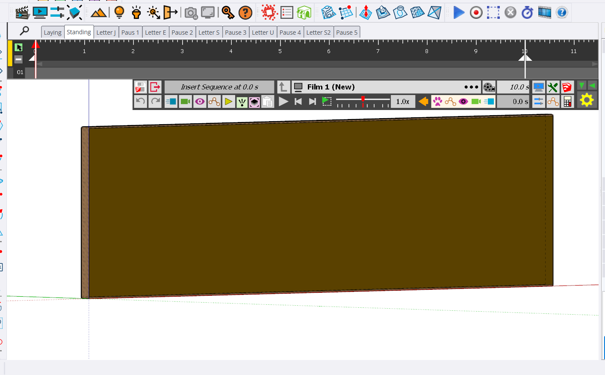Click the key icon in the top toolbar
605x375 pixels.
[x=228, y=12]
